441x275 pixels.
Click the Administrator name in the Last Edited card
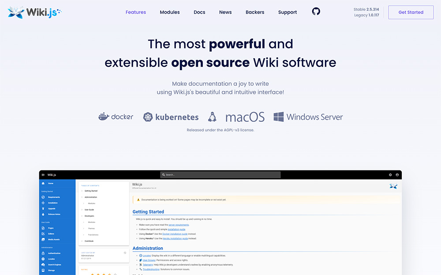(87, 256)
